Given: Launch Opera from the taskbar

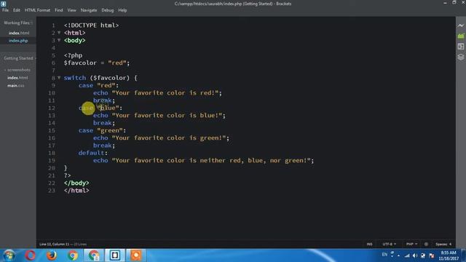Looking at the screenshot, I should [31, 255].
